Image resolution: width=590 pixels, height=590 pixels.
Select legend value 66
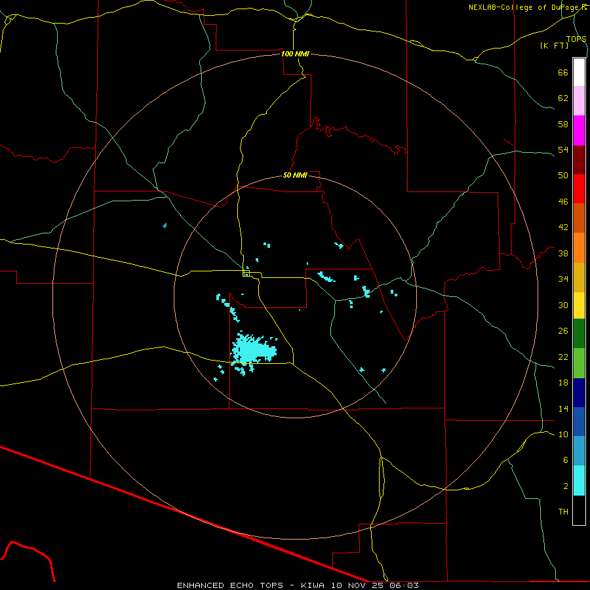[563, 72]
